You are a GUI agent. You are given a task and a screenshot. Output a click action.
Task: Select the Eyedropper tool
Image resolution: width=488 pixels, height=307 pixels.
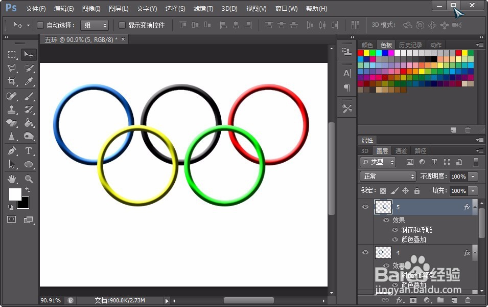pyautogui.click(x=29, y=81)
